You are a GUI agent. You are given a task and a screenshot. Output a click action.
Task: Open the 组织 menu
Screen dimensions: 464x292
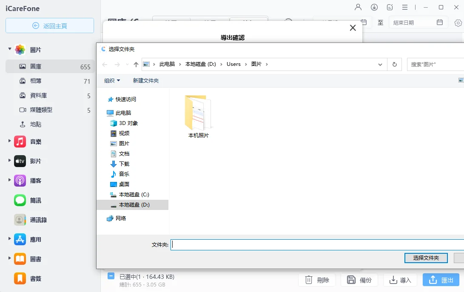click(x=112, y=80)
